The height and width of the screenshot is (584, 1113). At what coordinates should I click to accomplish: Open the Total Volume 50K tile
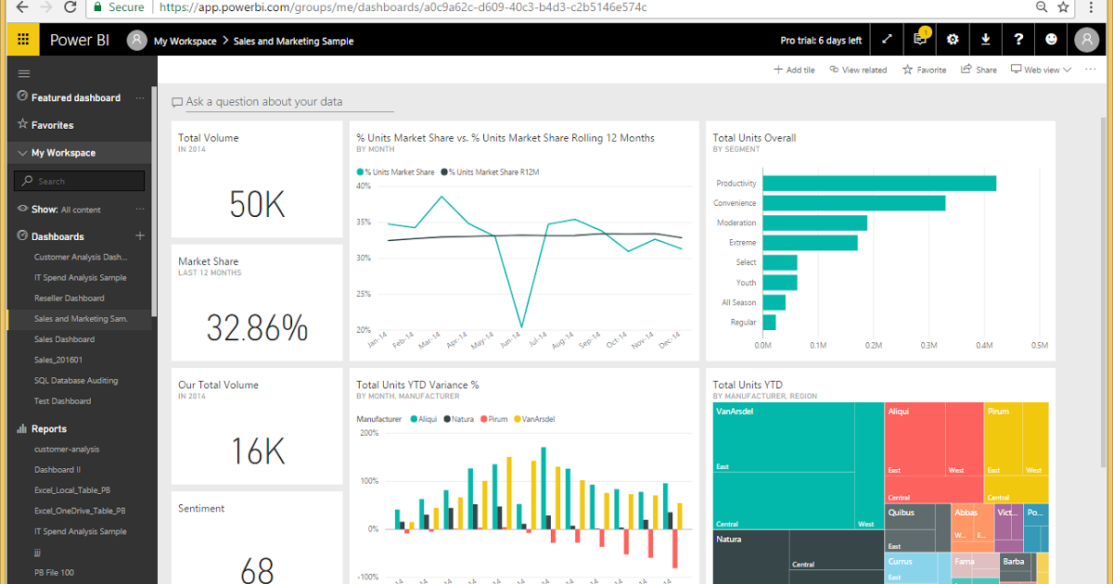point(257,179)
